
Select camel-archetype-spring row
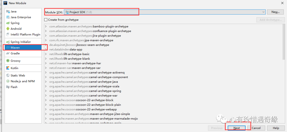pyautogui.click(x=163, y=91)
